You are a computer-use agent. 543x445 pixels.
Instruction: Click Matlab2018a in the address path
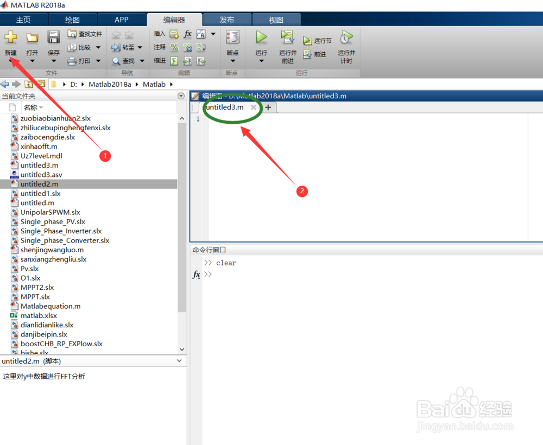point(110,85)
